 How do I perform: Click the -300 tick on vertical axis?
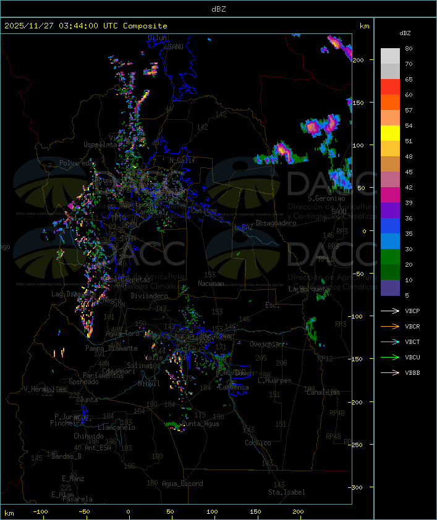pos(357,487)
